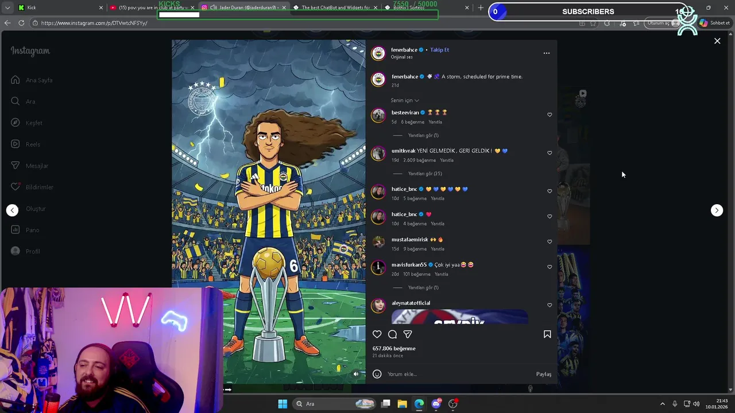Open Ara search in Instagram sidebar

[23, 102]
